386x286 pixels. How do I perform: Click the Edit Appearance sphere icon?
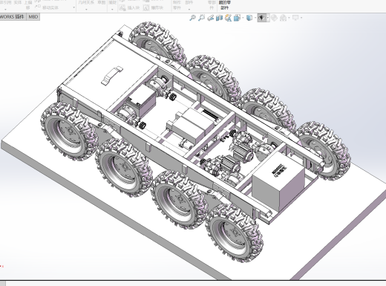274,18
